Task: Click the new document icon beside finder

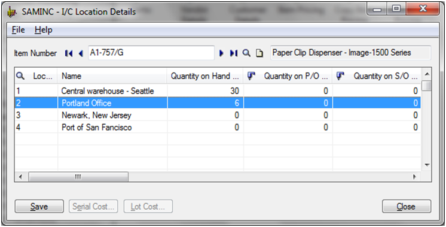Action: click(259, 53)
